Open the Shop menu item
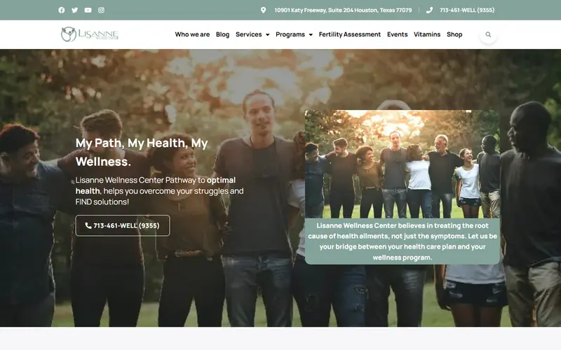Image resolution: width=561 pixels, height=350 pixels. click(x=454, y=34)
